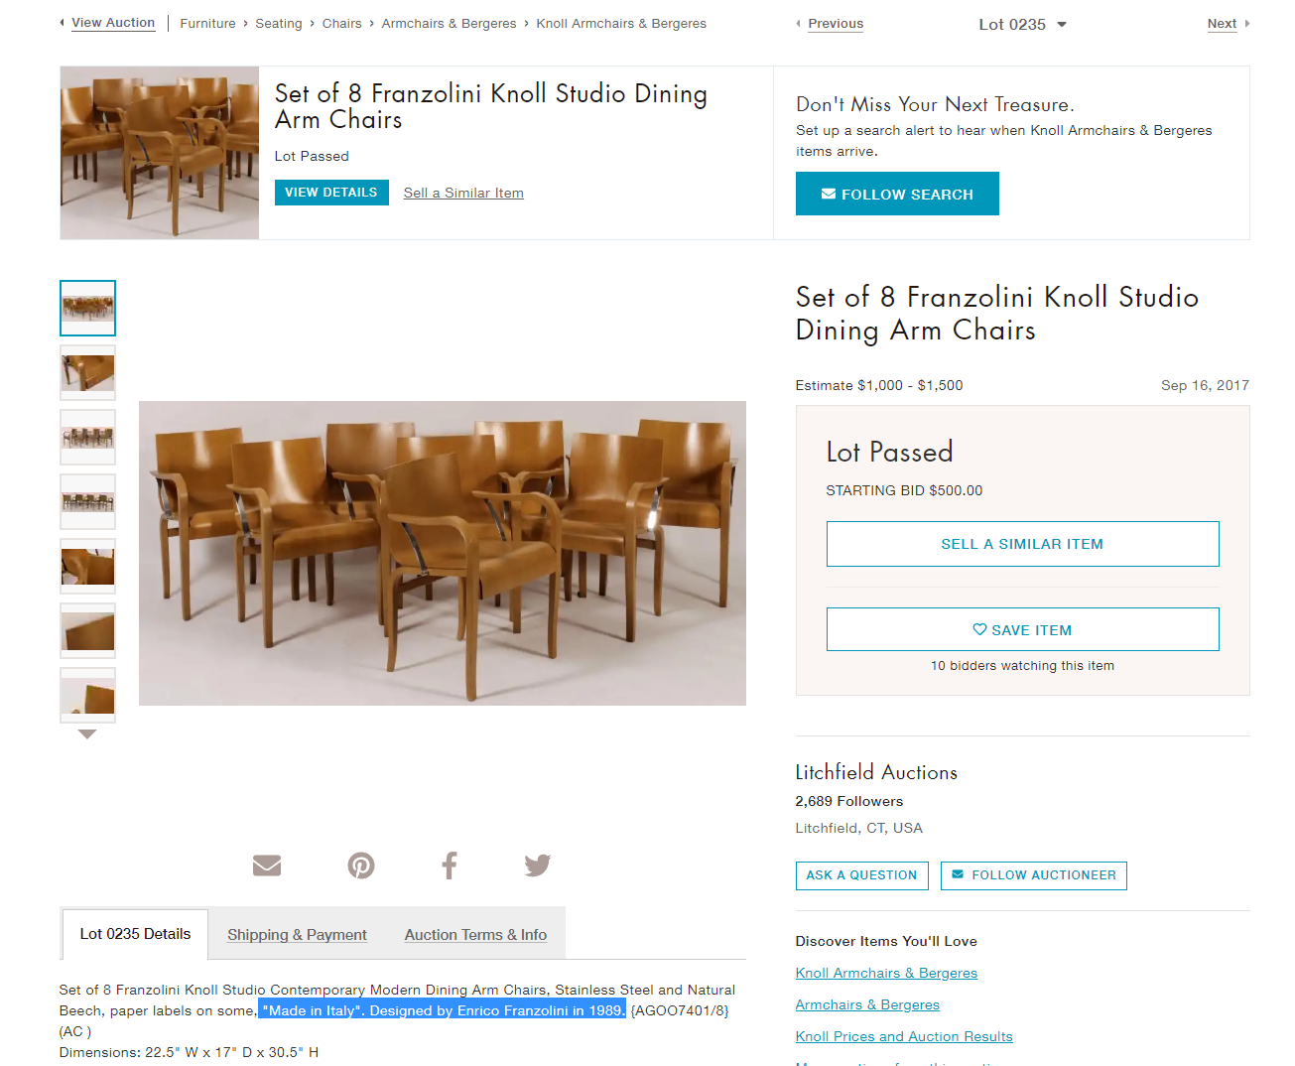Screen dimensions: 1295x1066
Task: Switch to Shipping & Payment tab
Action: coord(297,935)
